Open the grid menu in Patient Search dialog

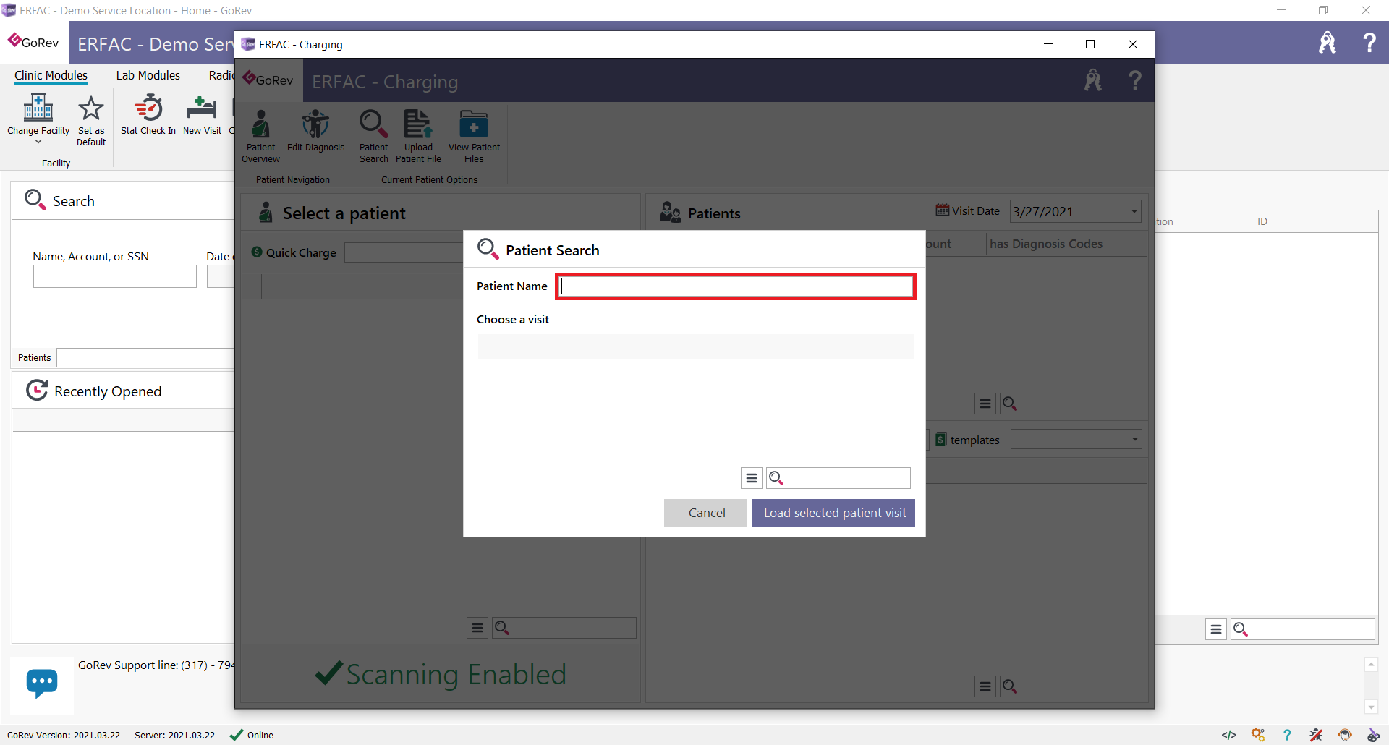click(752, 478)
